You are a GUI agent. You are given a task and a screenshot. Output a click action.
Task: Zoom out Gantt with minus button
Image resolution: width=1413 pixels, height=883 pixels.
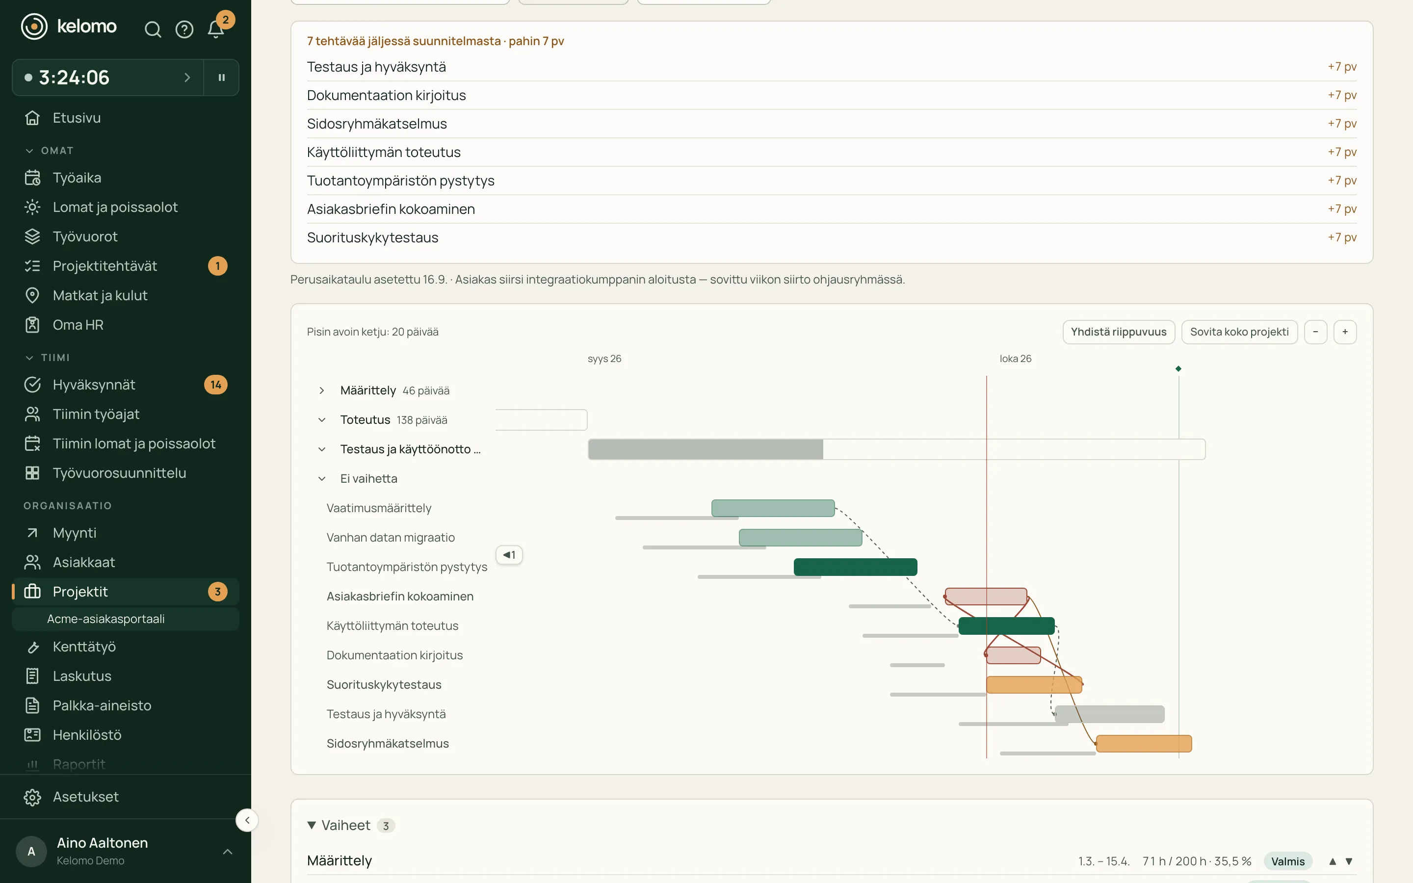1315,332
